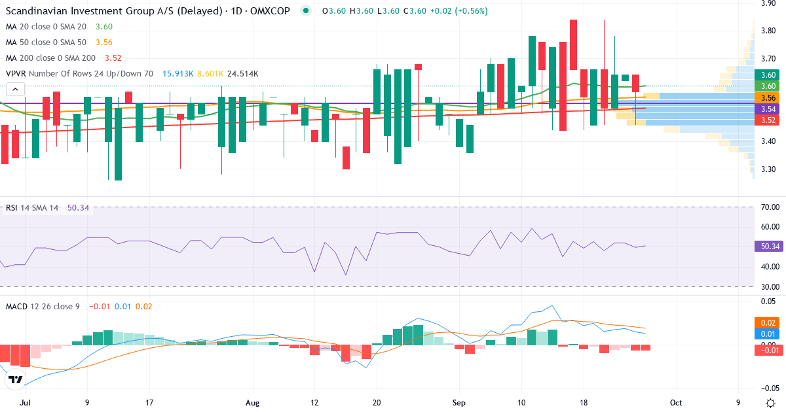Select the MA 20 indicator legend
The height and width of the screenshot is (412, 786).
point(46,27)
